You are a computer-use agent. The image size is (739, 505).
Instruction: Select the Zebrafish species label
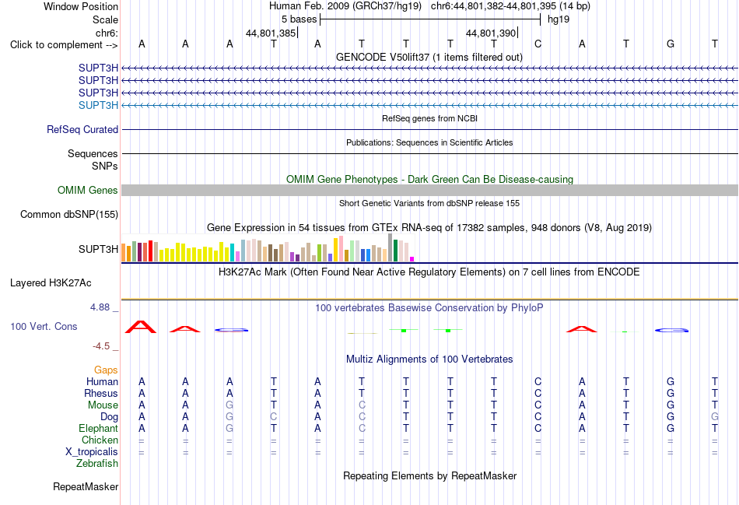tap(97, 464)
